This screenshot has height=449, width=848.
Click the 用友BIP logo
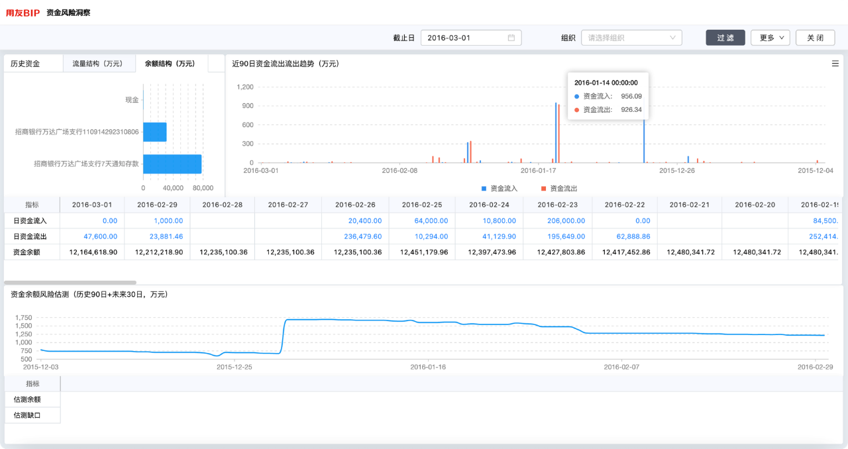click(x=23, y=13)
